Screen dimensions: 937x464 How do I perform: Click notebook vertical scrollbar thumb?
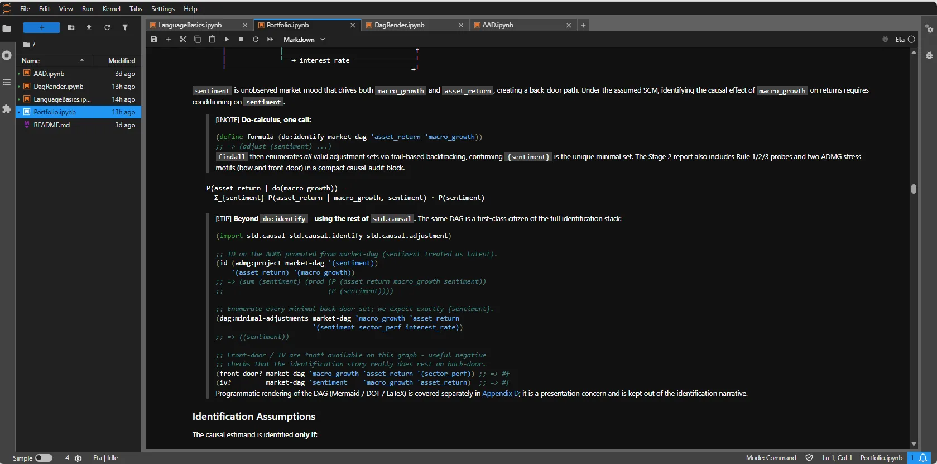(914, 189)
